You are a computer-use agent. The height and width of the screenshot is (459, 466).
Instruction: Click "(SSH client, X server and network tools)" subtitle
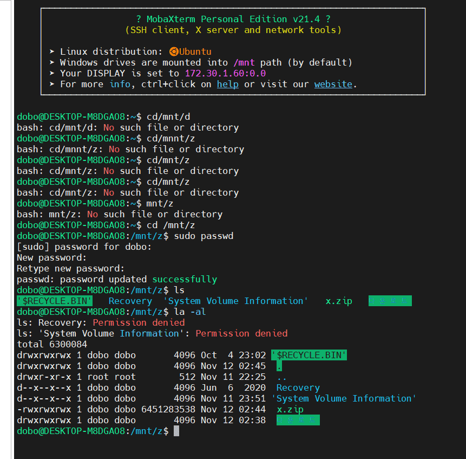tap(233, 30)
